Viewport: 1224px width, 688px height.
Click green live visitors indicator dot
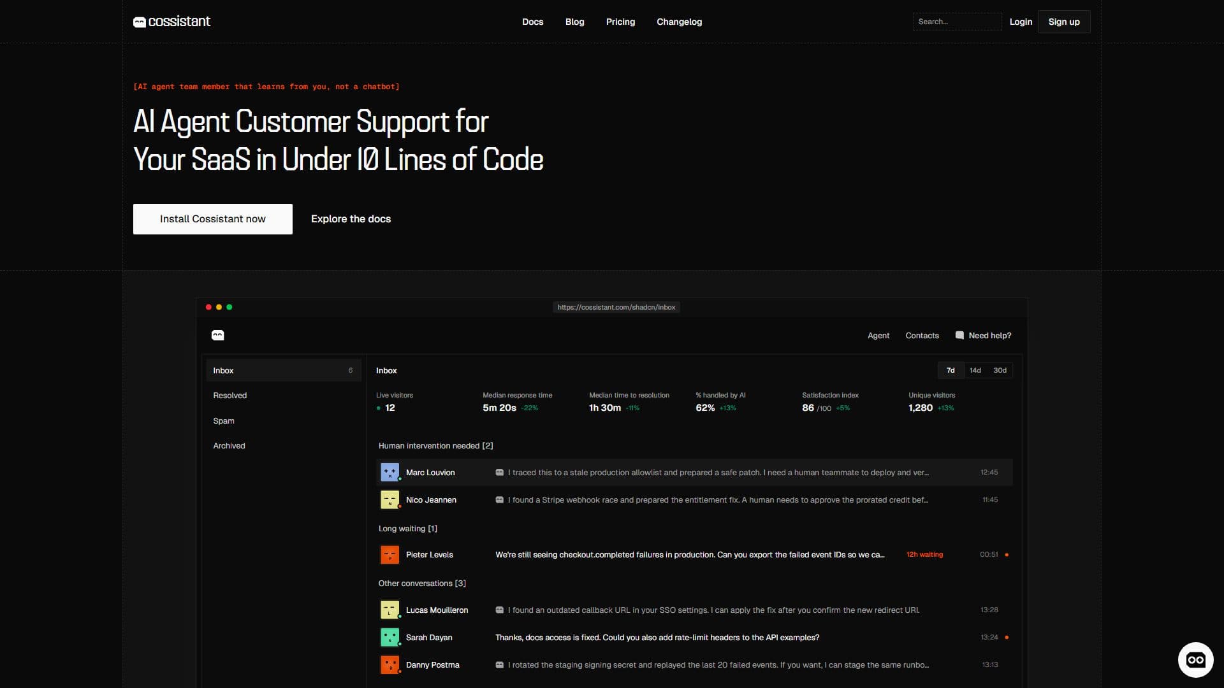[379, 408]
